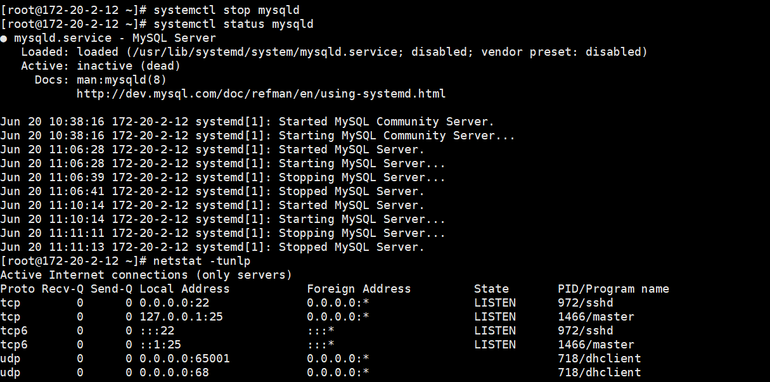Image resolution: width=770 pixels, height=382 pixels.
Task: Click the man:mysqld(8) docs reference
Action: click(x=122, y=80)
